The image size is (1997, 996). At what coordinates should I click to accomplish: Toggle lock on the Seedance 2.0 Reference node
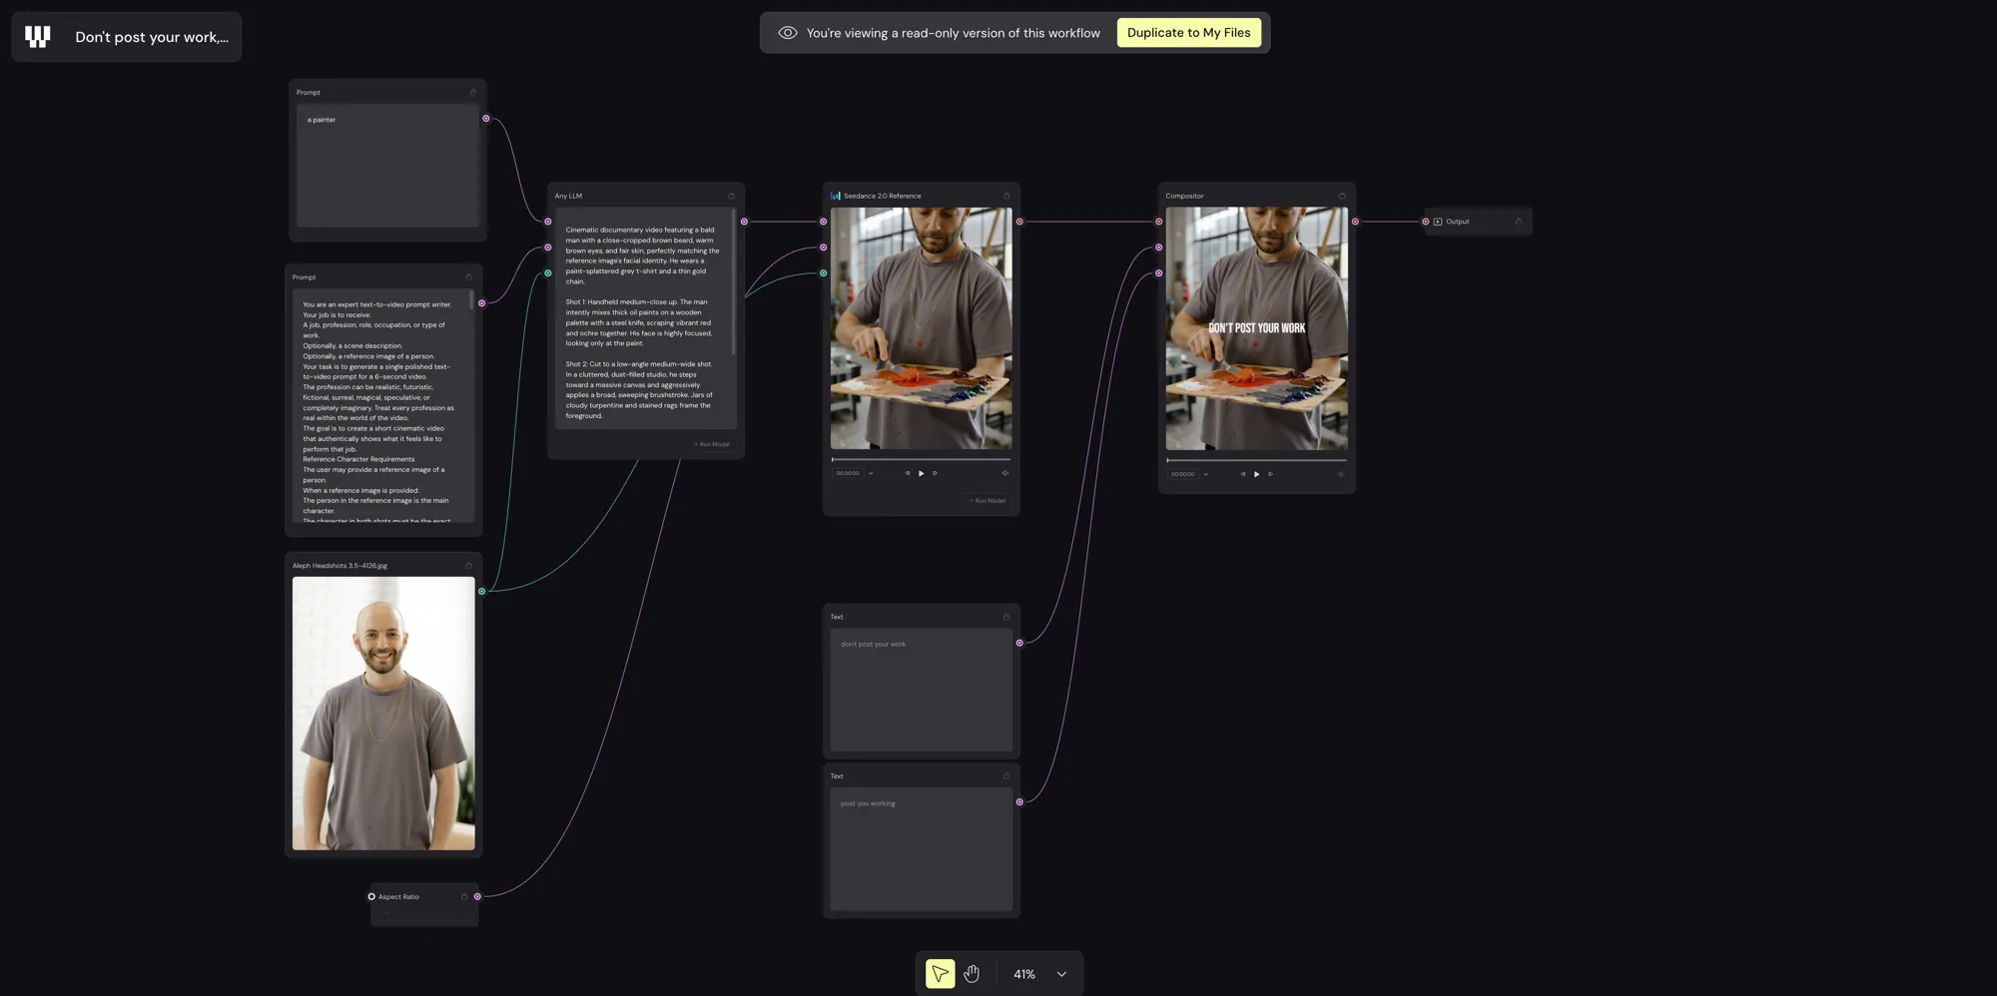[1006, 196]
